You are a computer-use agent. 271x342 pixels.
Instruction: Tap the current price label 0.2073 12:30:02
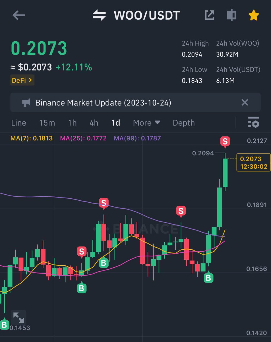(253, 162)
